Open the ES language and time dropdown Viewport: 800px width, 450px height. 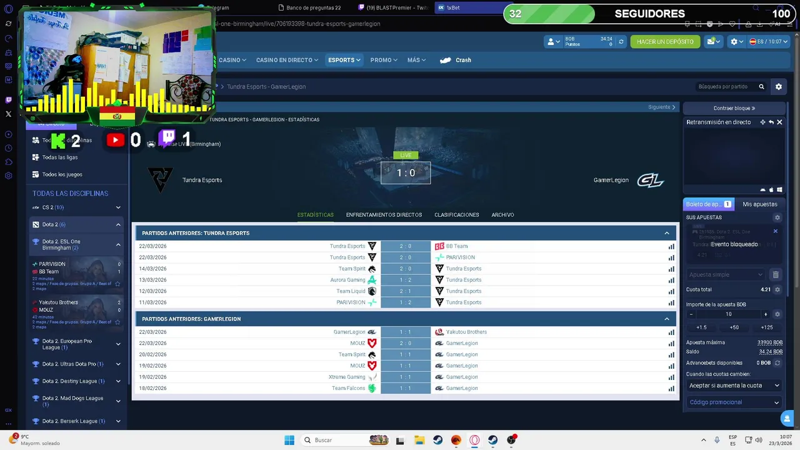click(x=769, y=42)
